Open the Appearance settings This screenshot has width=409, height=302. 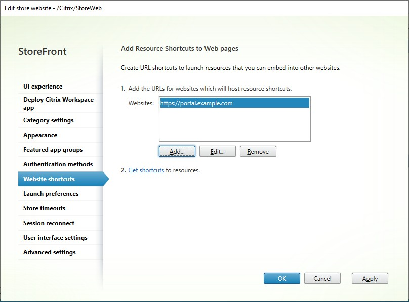pos(40,135)
